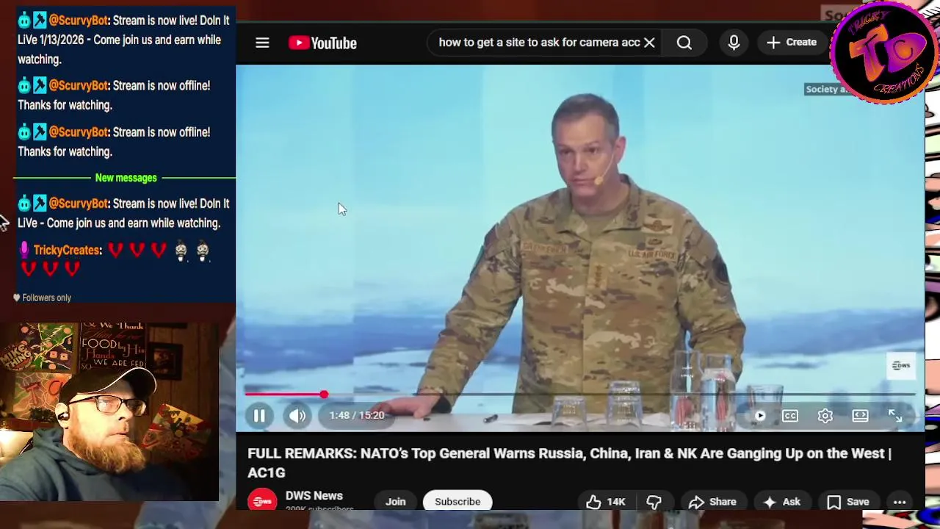This screenshot has height=529, width=940.
Task: Click the Society info card label in player
Action: [827, 90]
